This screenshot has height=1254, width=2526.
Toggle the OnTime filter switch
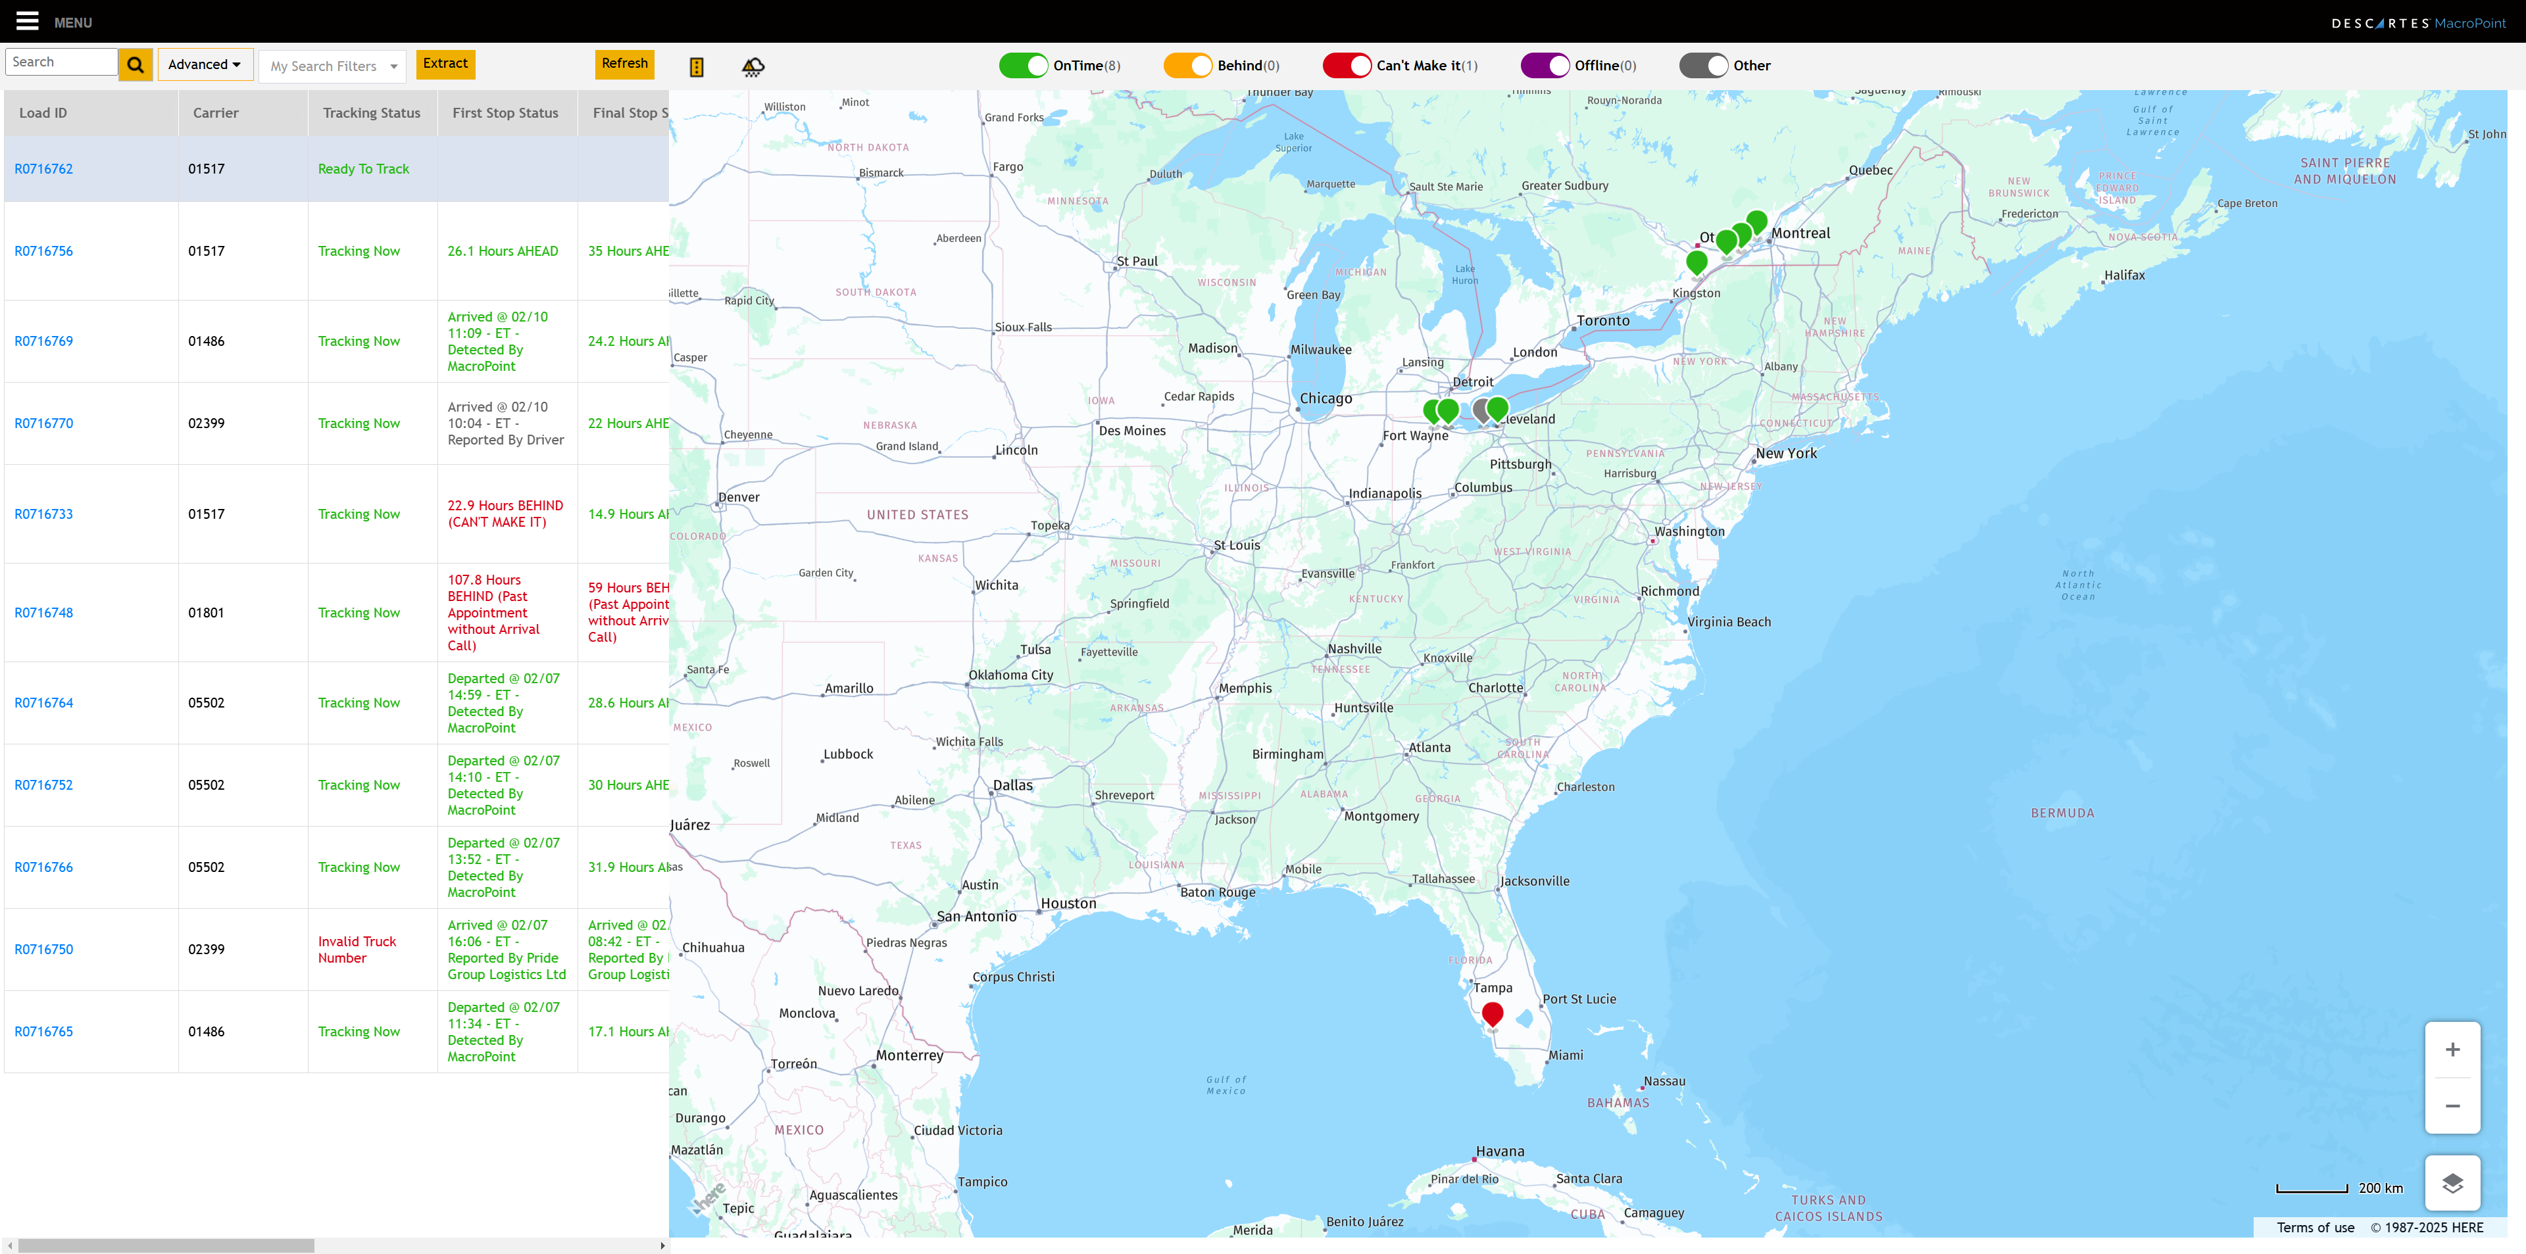[x=1023, y=66]
